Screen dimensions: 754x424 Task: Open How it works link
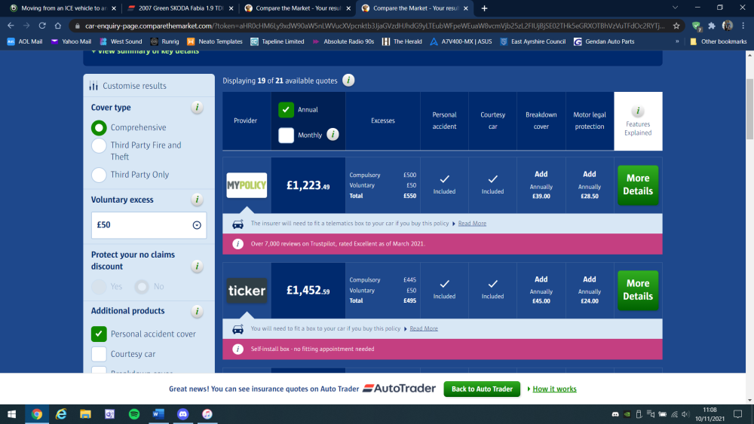(554, 389)
